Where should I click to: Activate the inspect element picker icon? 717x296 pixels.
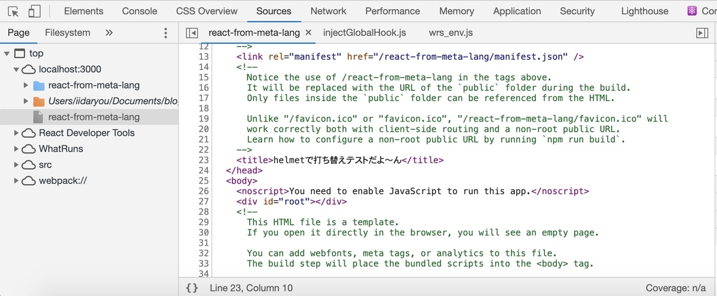click(x=14, y=11)
